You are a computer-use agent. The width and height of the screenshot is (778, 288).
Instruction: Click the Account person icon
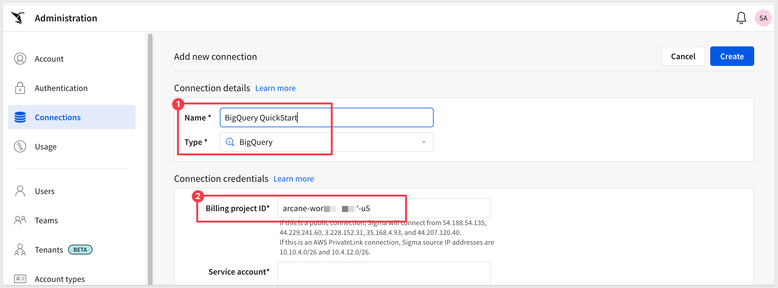[x=20, y=59]
